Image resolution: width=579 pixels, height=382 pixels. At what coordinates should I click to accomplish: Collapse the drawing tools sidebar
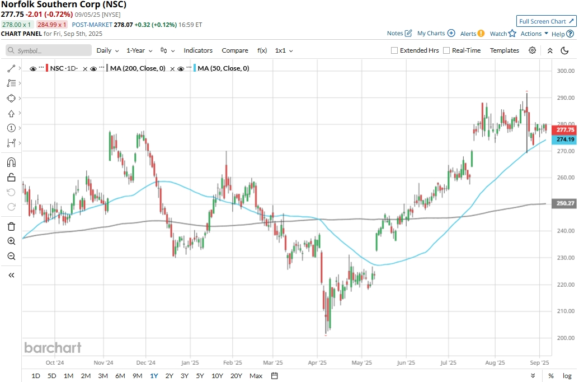(11, 275)
